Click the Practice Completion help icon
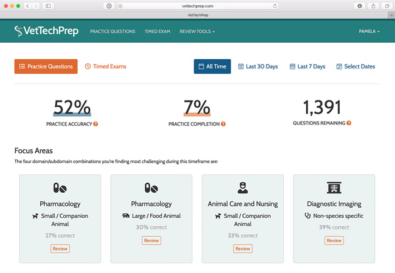The image size is (395, 273). click(223, 124)
